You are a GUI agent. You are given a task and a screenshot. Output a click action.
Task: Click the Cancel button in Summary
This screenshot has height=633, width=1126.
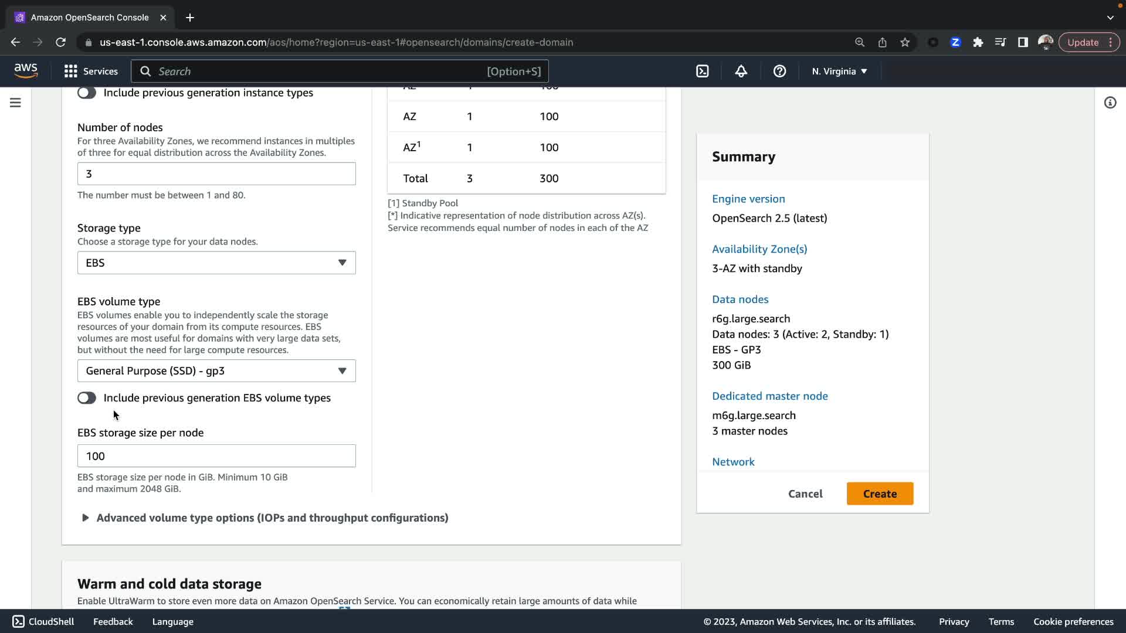(x=805, y=494)
